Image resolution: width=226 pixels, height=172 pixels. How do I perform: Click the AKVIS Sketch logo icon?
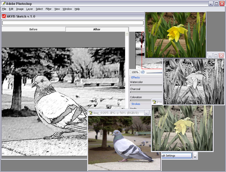4,16
